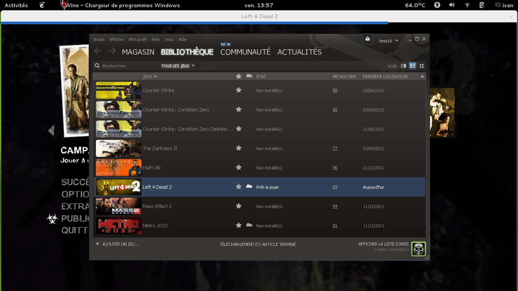Open metascore 94 link for Mass Effect 2
518x291 pixels.
pyautogui.click(x=335, y=206)
